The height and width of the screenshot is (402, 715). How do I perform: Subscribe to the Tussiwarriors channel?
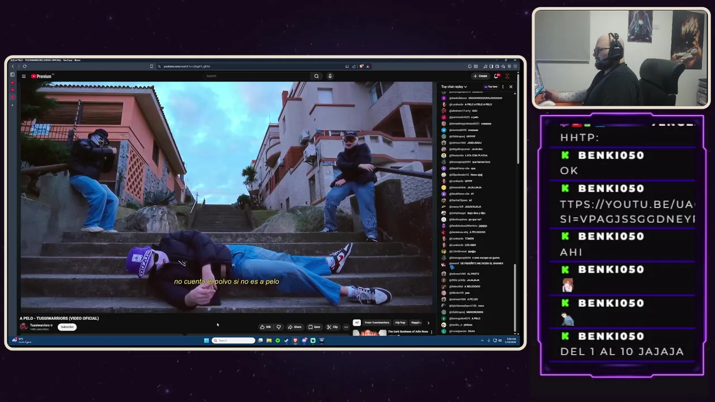pos(67,327)
